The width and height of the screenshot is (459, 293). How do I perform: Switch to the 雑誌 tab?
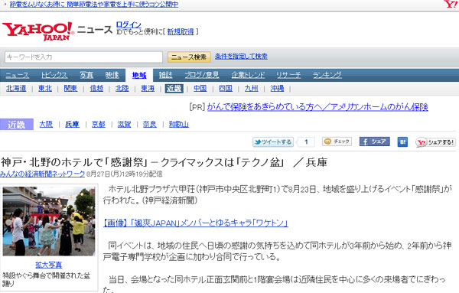coord(166,75)
